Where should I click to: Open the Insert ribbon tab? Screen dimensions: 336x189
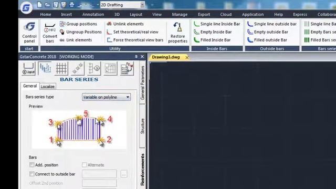pyautogui.click(x=67, y=14)
